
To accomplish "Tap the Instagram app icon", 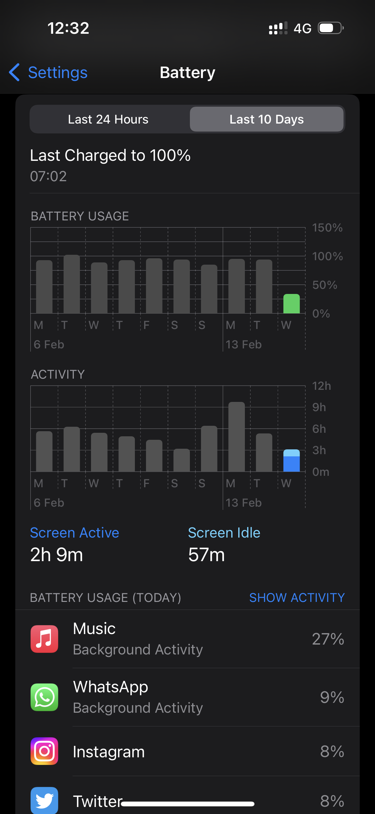I will (x=44, y=751).
